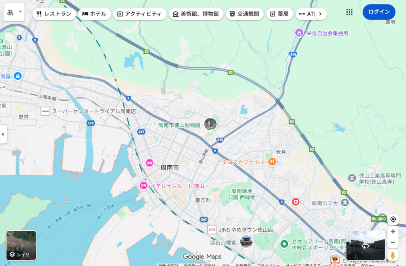406x266 pixels.
Task: Zoom in with the plus button
Action: pos(393,232)
